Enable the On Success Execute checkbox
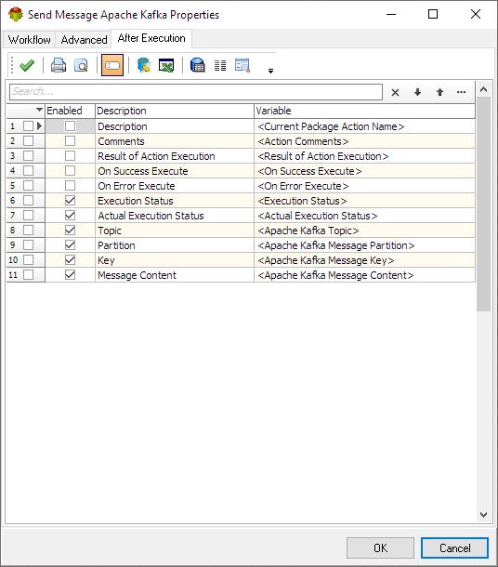The image size is (498, 567). coord(70,170)
